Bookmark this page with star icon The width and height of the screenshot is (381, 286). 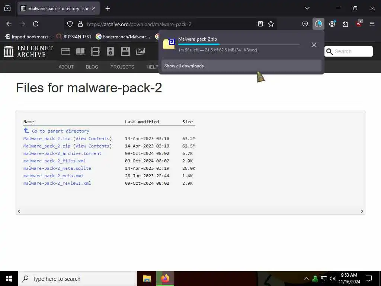(271, 24)
